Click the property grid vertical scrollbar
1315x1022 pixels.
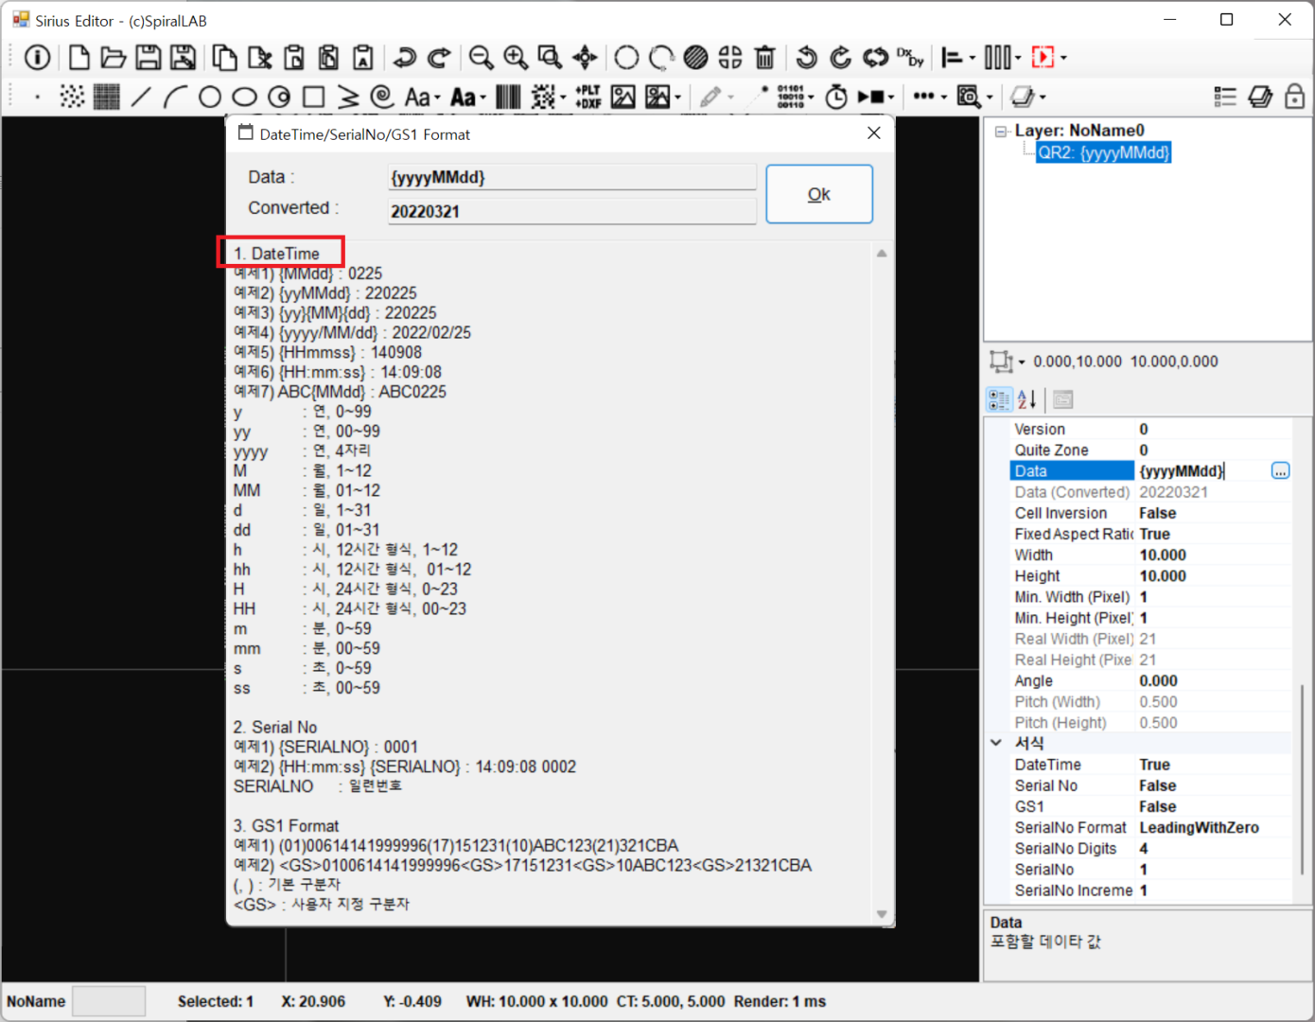coord(1302,781)
